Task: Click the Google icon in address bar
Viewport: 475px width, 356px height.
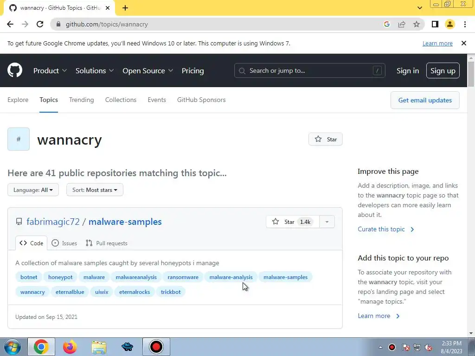Action: (386, 24)
